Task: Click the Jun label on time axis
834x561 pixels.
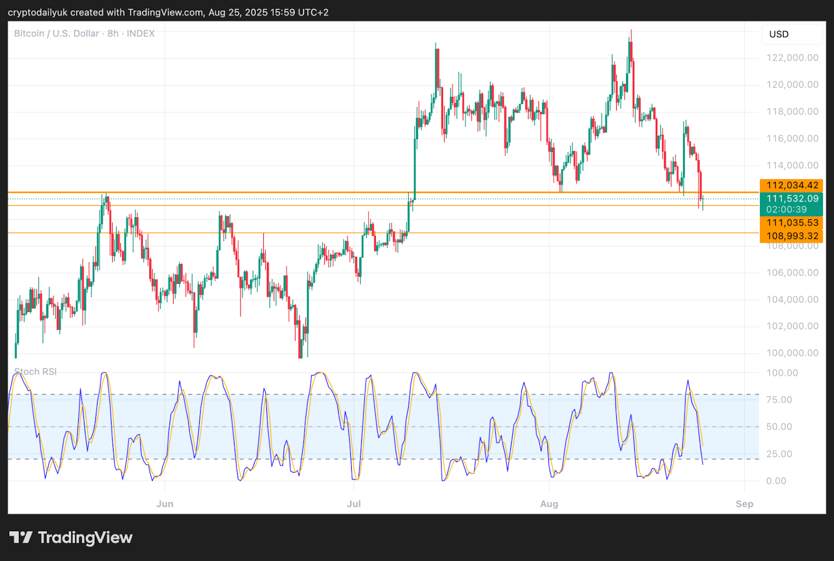Action: point(165,504)
